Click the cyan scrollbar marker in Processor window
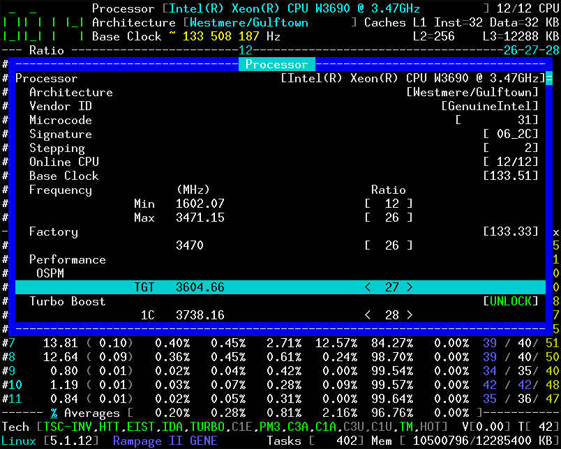 point(549,78)
